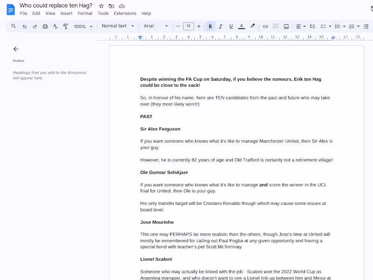The width and height of the screenshot is (373, 280).
Task: Expand the checklist options arrow
Action: 330,27
